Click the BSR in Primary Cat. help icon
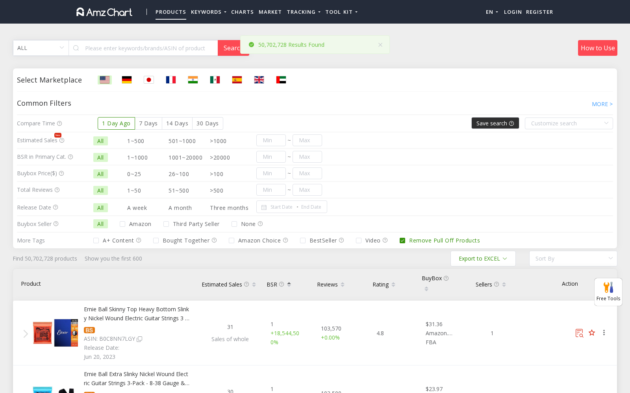 tap(70, 157)
